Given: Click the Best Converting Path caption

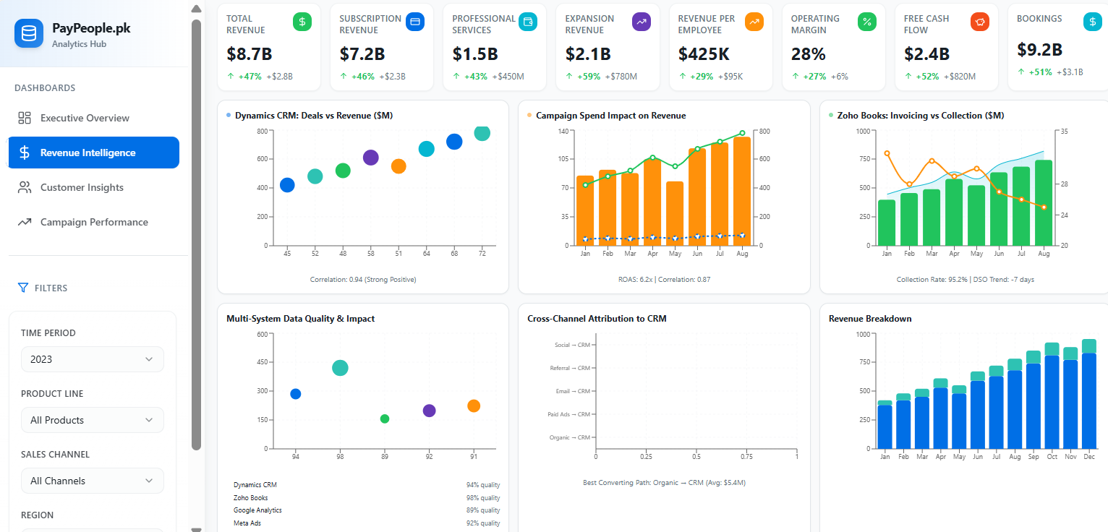Looking at the screenshot, I should [x=664, y=482].
